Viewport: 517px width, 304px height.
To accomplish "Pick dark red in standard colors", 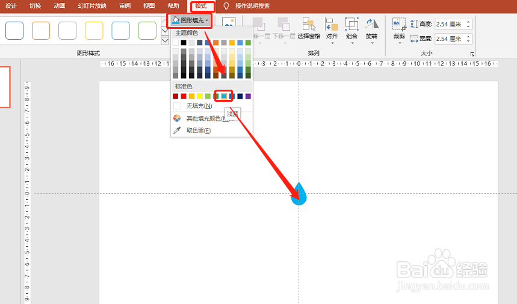I will [x=175, y=96].
